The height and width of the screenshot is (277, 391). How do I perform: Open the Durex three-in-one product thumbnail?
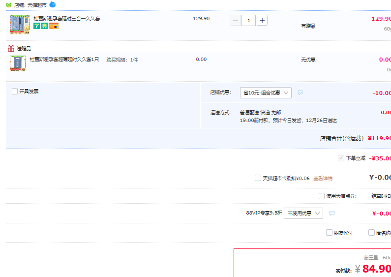coord(20,25)
